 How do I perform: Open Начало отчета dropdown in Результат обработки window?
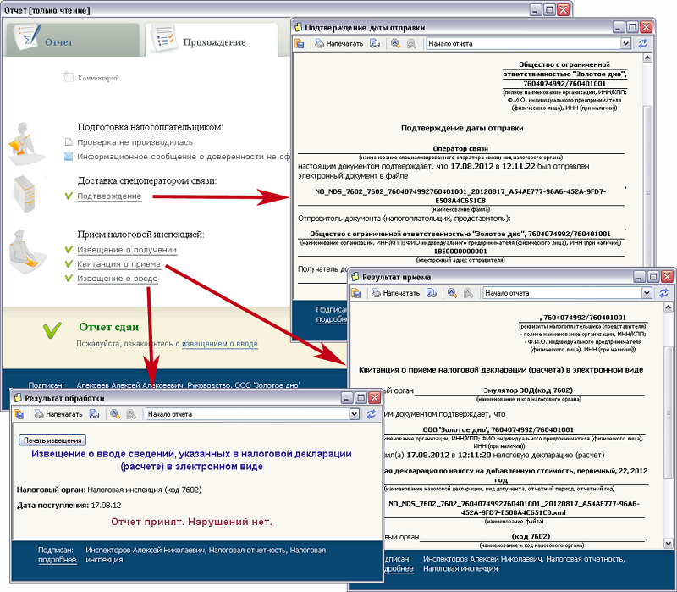pyautogui.click(x=354, y=414)
